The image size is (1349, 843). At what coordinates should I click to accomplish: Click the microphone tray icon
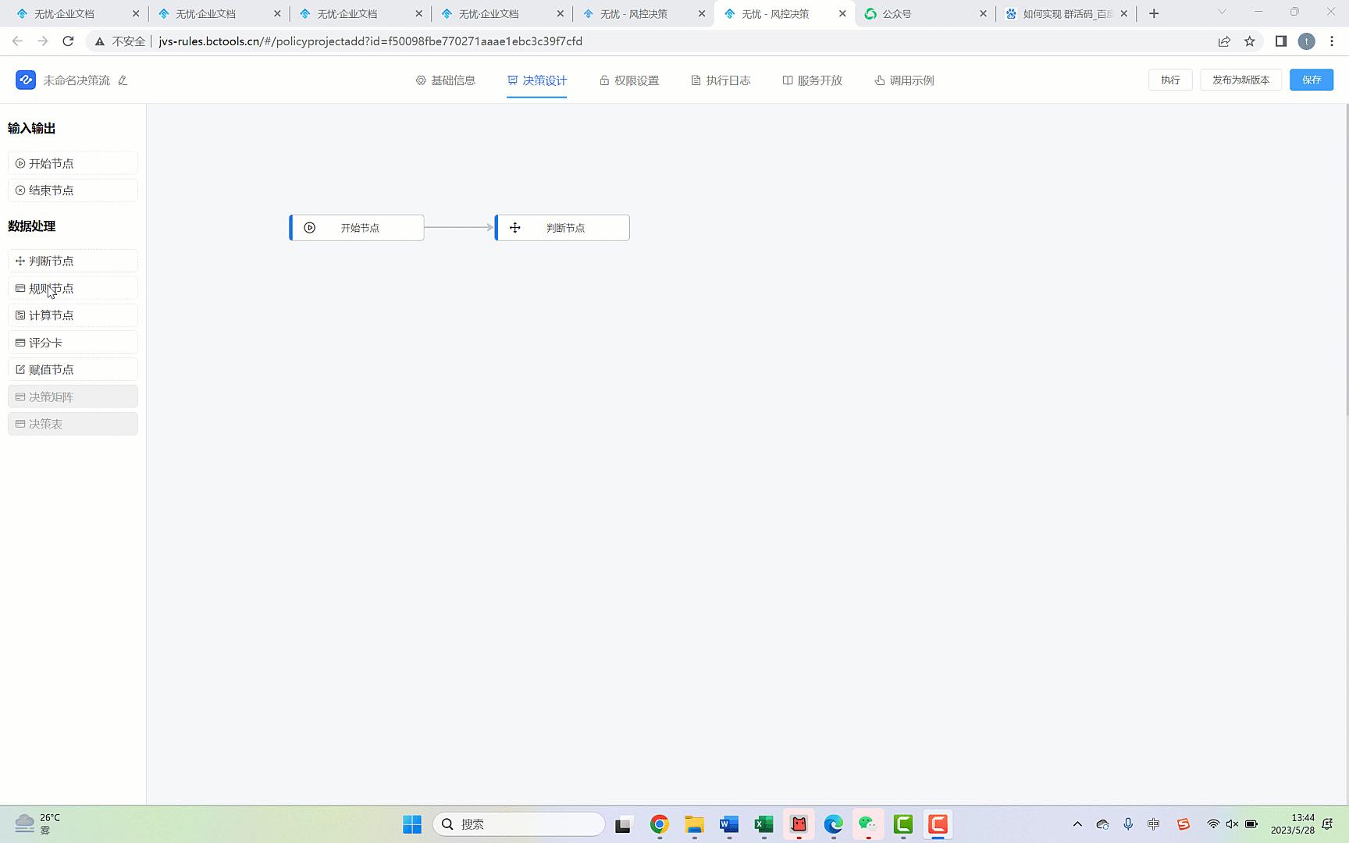[1128, 824]
